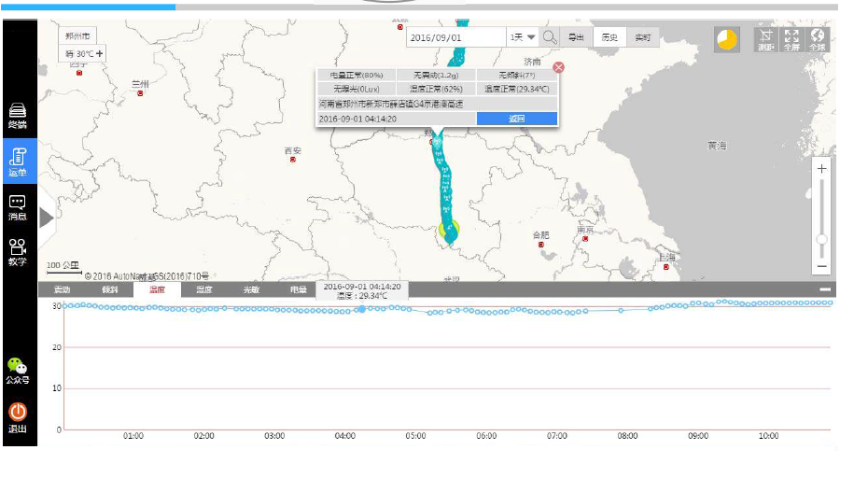Click the 10:00 time axis label
The height and width of the screenshot is (478, 854).
tap(768, 436)
